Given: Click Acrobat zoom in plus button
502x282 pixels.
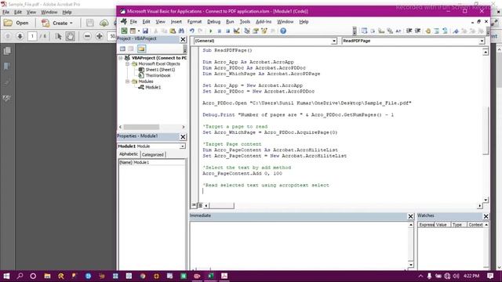Looking at the screenshot, I should (x=100, y=36).
